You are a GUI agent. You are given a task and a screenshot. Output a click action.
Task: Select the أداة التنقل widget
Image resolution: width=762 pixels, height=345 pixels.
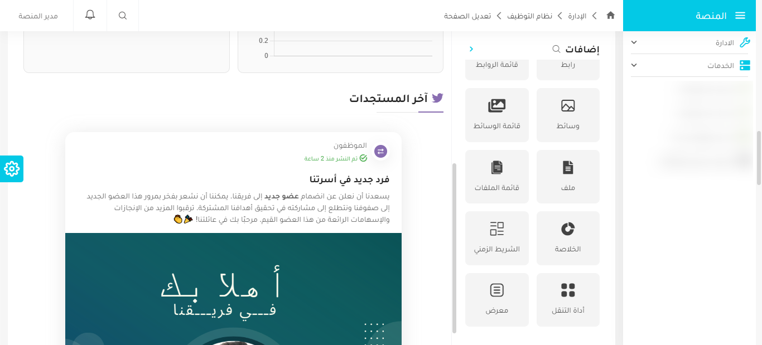[x=568, y=299]
